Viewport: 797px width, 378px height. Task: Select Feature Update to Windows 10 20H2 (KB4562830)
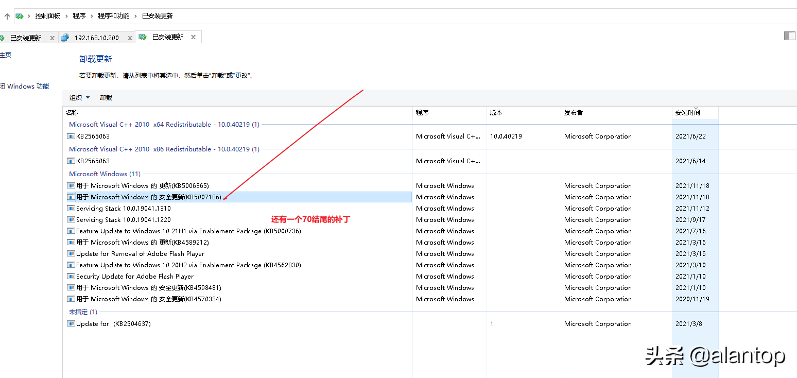click(x=239, y=265)
